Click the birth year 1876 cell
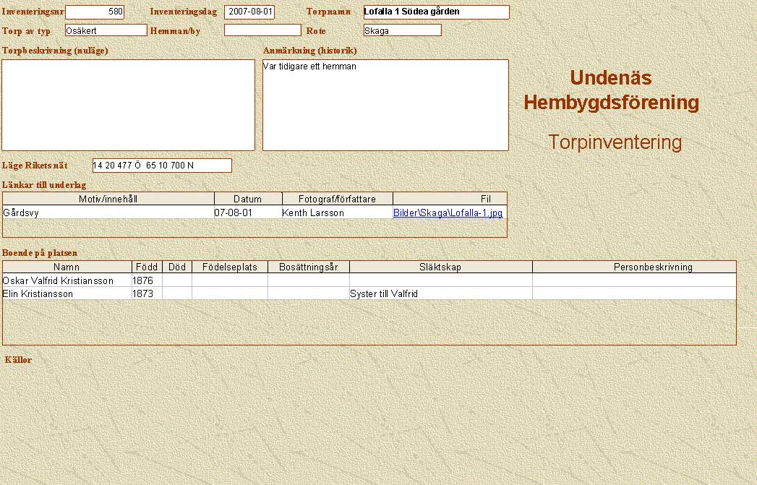757x485 pixels. (147, 280)
